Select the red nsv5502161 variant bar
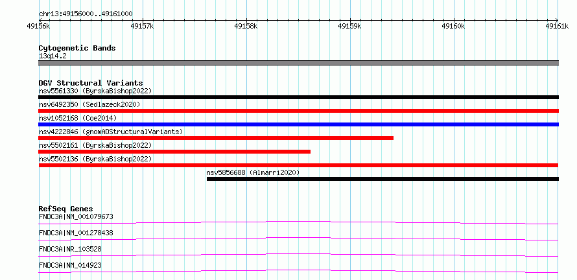Viewport: 577px width, 280px height. click(x=174, y=152)
